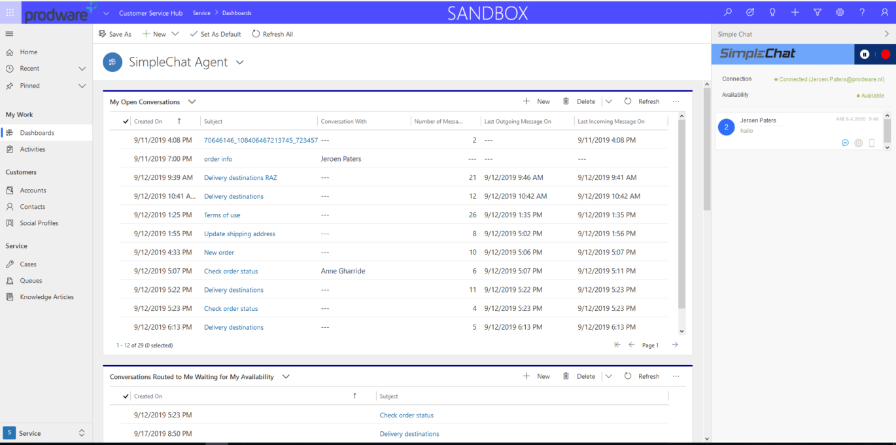Open the order info conversation link
Screen dimensions: 896x445
(x=218, y=159)
